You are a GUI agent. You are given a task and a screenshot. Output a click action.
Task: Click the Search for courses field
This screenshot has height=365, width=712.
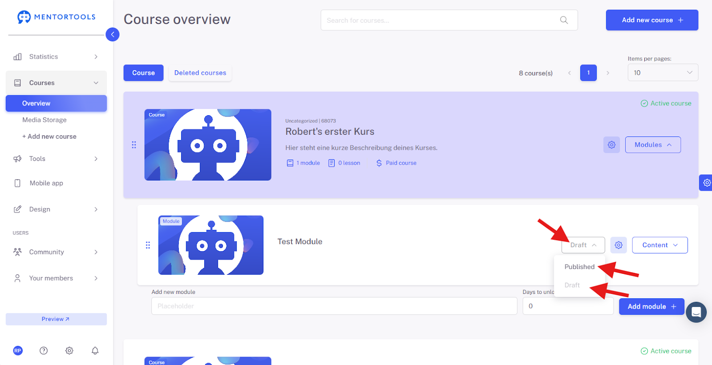coord(449,20)
